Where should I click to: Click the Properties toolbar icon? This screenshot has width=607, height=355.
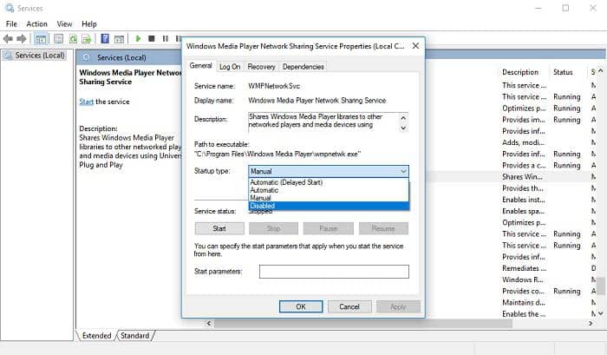pyautogui.click(x=58, y=39)
